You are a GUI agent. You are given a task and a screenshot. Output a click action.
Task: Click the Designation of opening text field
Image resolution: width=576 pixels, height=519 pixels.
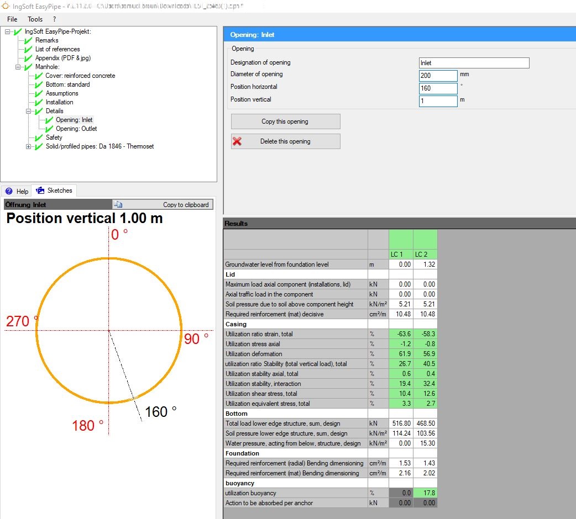coord(474,63)
